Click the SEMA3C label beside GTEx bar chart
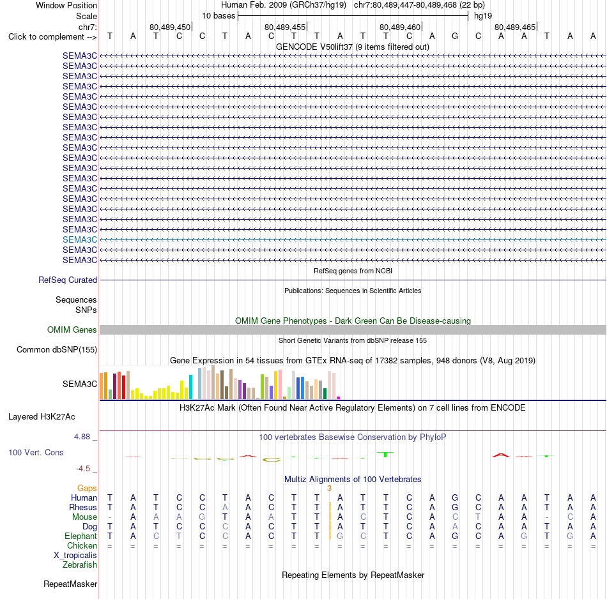Image resolution: width=607 pixels, height=599 pixels. [80, 384]
